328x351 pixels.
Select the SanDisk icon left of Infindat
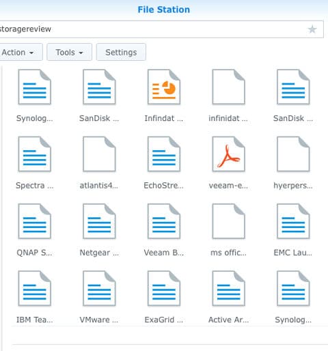(99, 87)
